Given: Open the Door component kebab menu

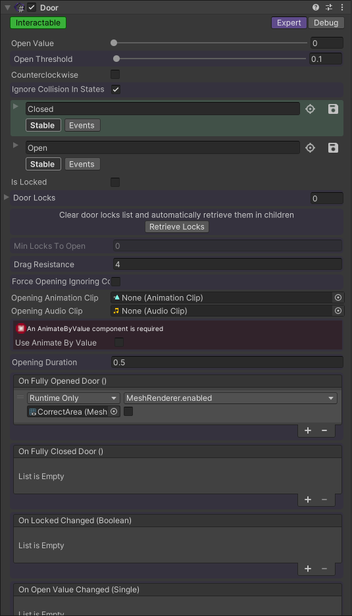Looking at the screenshot, I should coord(341,7).
